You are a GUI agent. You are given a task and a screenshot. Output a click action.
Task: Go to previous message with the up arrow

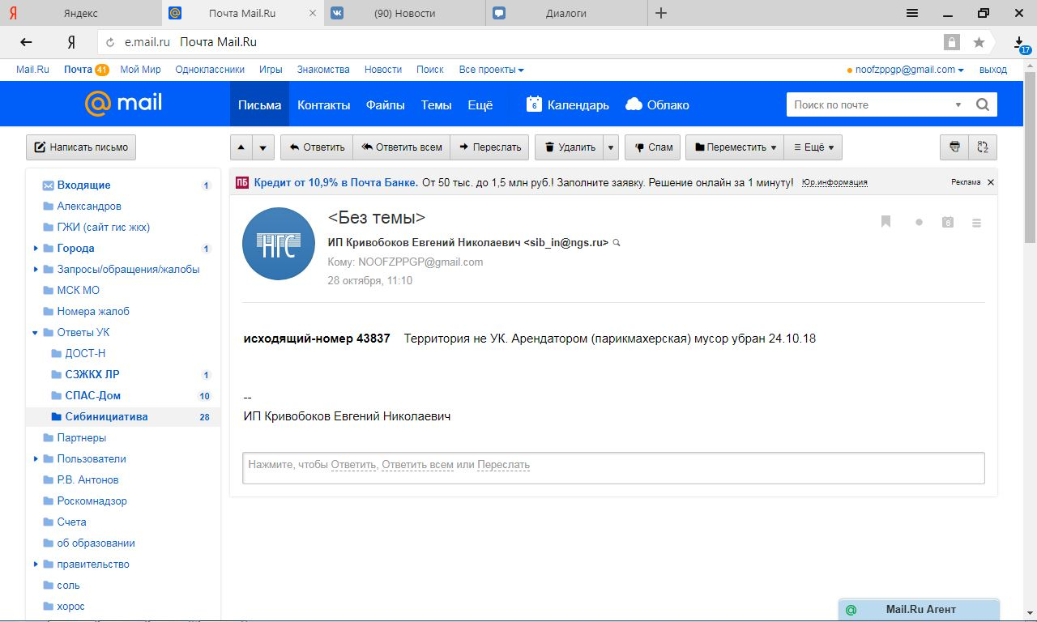[x=241, y=147]
